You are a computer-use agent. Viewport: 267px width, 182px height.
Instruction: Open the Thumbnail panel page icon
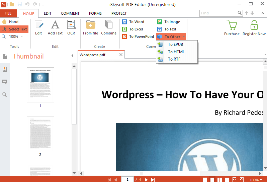pos(5,57)
